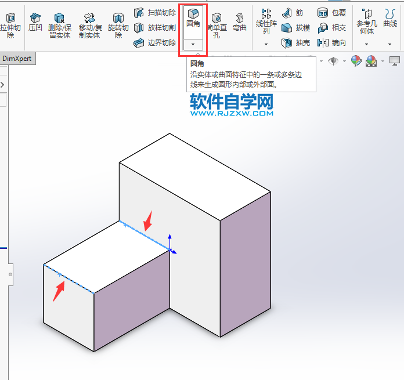Activate the 扫描切除 swept cut tool
Viewport: 404px width, 380px height.
click(x=155, y=13)
